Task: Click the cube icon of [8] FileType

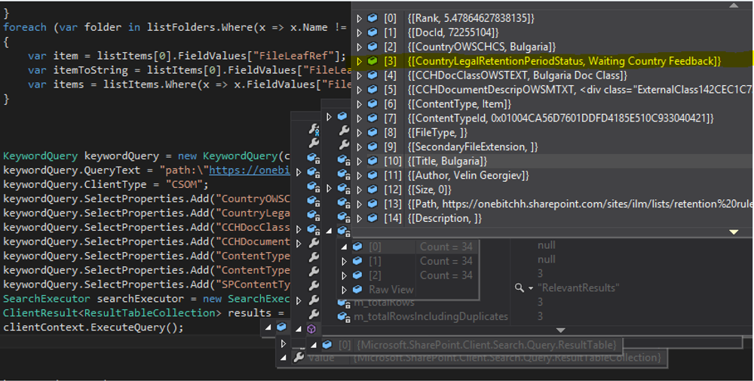Action: pos(372,132)
